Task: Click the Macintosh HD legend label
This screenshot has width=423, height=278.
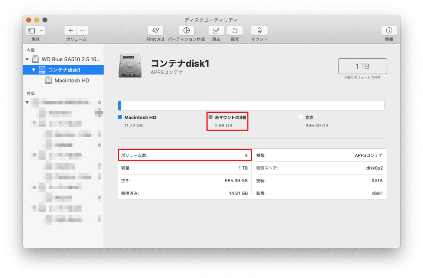Action: (140, 117)
